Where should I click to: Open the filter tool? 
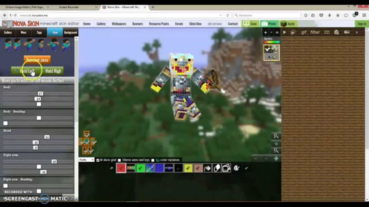[x=315, y=32]
